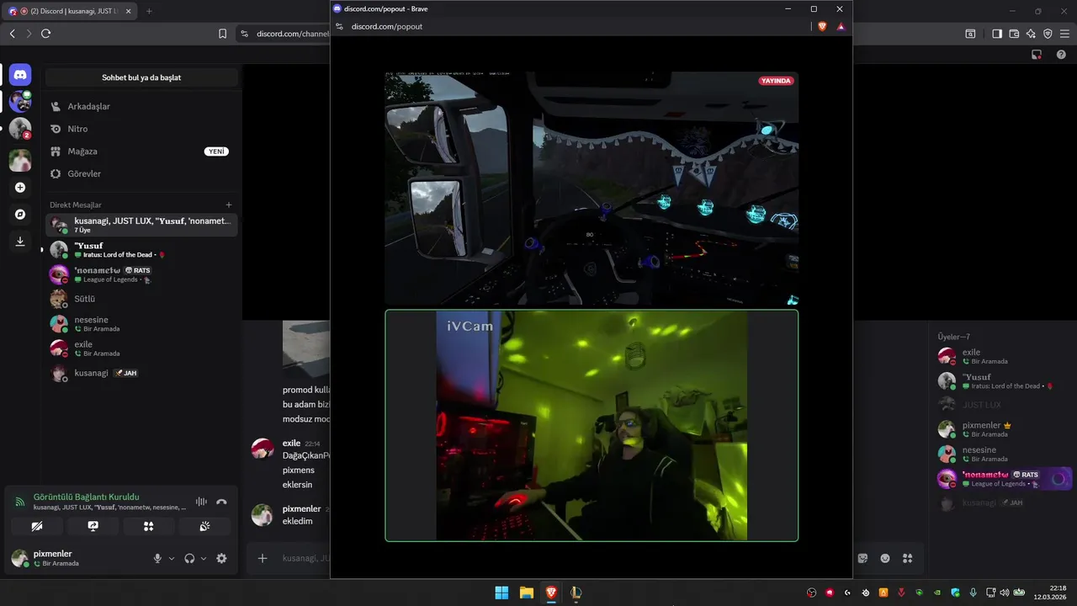Click the iVCam webcam tile in popout

pos(592,426)
